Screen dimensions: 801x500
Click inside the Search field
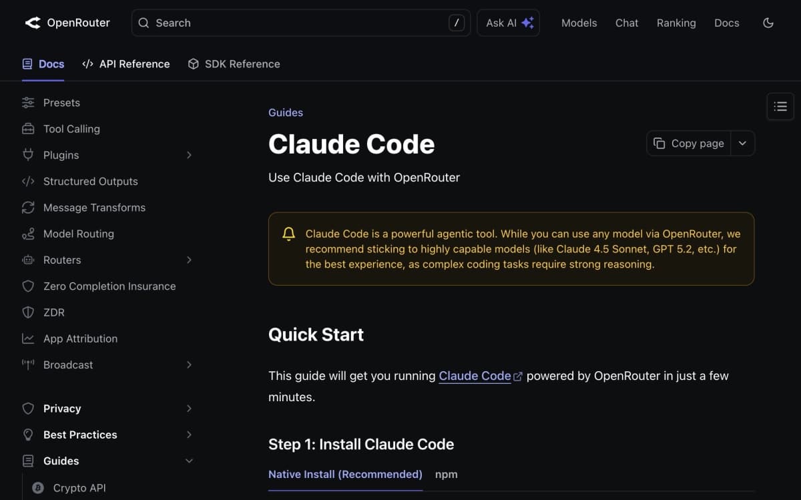click(267, 23)
